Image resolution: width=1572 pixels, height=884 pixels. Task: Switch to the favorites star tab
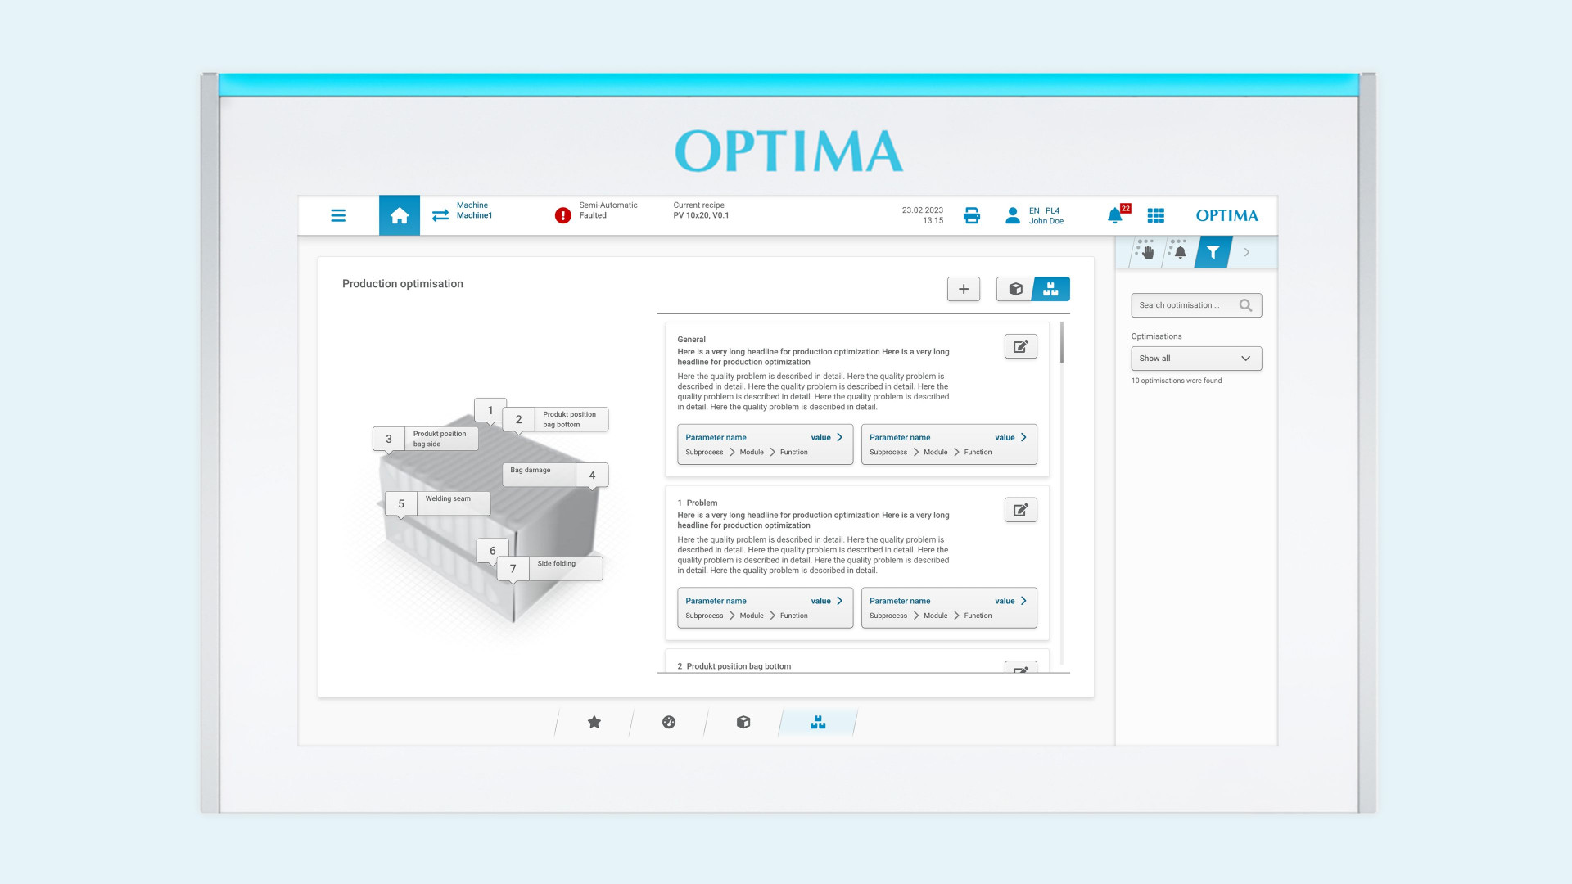[593, 723]
